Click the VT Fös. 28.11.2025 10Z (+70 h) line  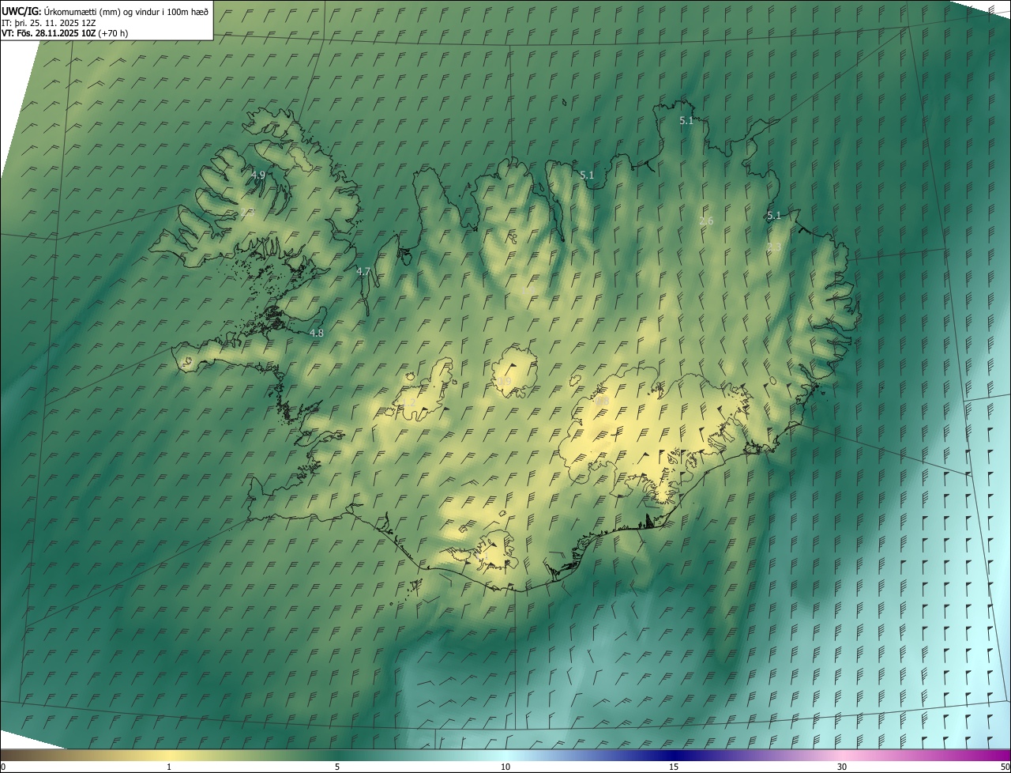(65, 33)
